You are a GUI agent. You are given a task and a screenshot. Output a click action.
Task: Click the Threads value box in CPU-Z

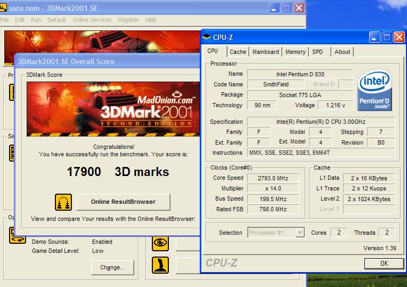point(387,233)
